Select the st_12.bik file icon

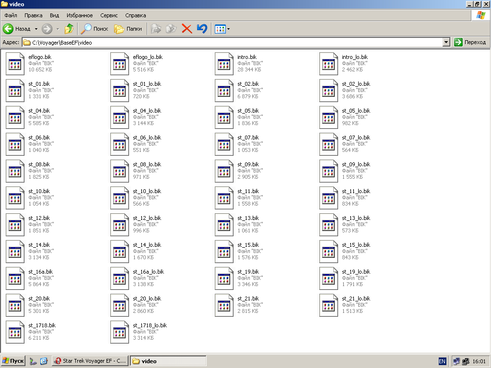tap(15, 225)
